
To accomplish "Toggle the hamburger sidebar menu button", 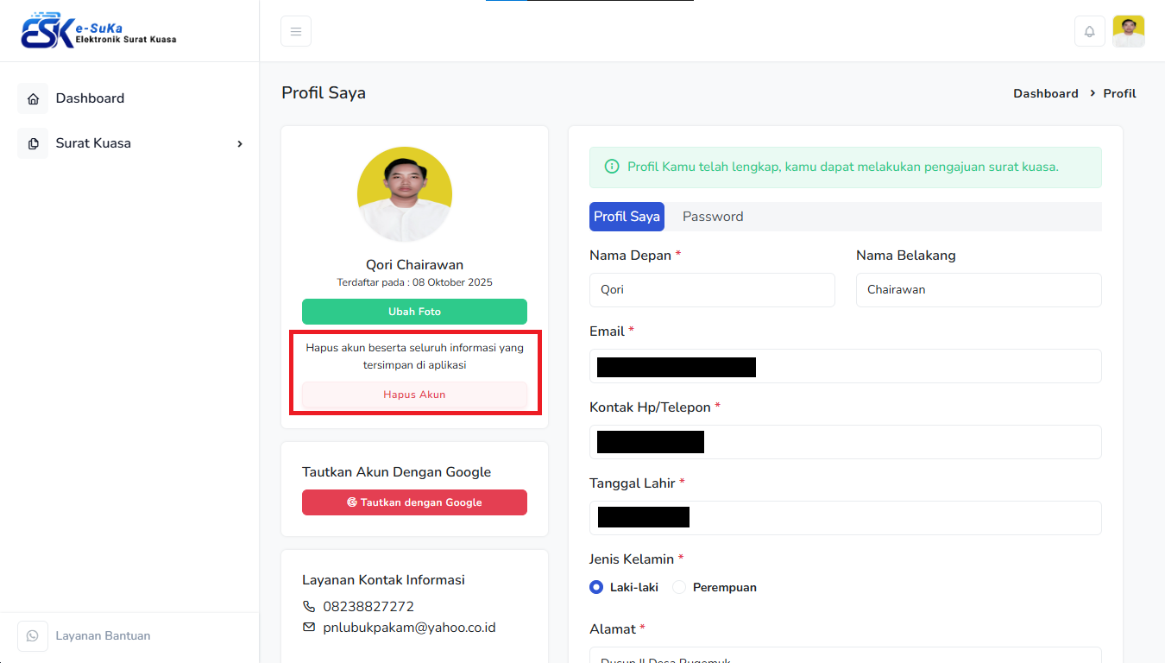I will coord(296,31).
